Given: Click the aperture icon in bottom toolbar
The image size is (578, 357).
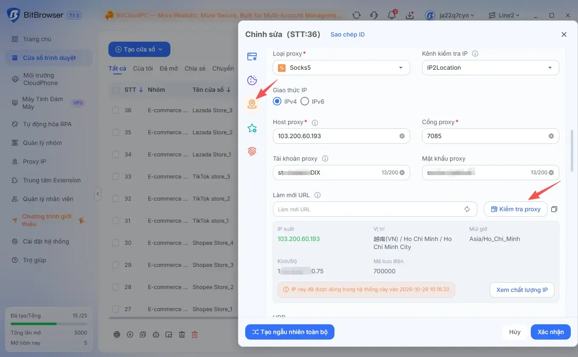Looking at the screenshot, I should pos(117,334).
